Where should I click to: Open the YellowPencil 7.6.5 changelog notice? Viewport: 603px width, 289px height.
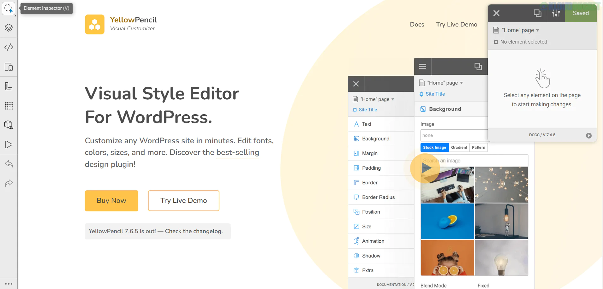coord(158,231)
